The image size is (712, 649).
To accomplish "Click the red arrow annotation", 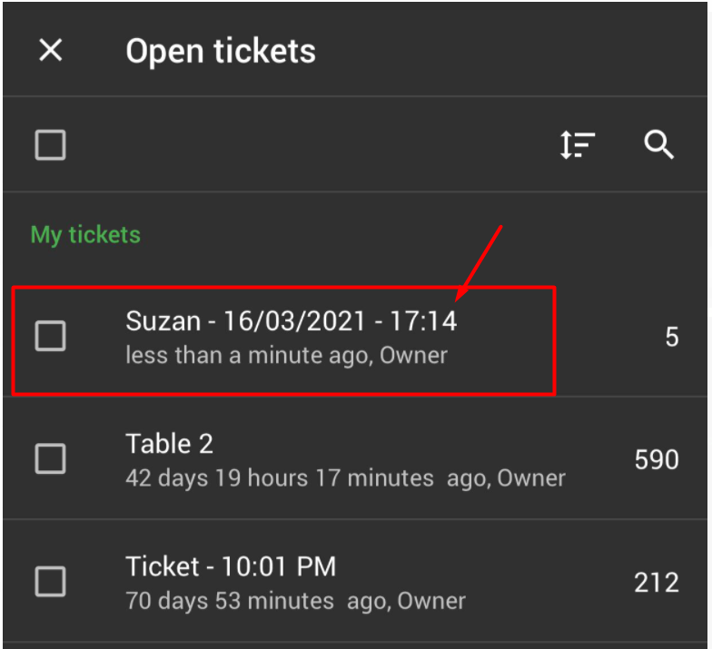I will (480, 263).
